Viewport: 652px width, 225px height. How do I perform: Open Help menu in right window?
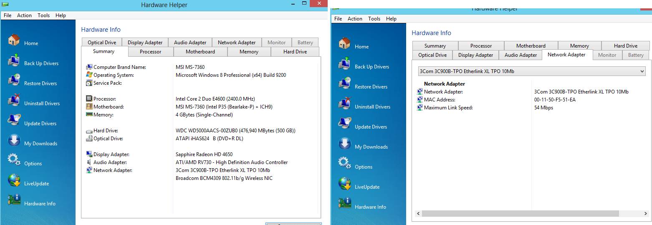391,19
